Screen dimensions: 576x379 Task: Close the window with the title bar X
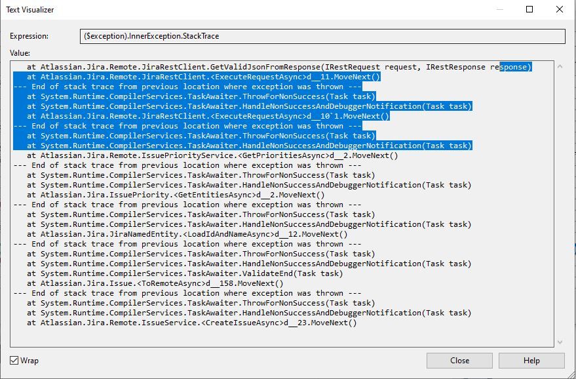560,9
